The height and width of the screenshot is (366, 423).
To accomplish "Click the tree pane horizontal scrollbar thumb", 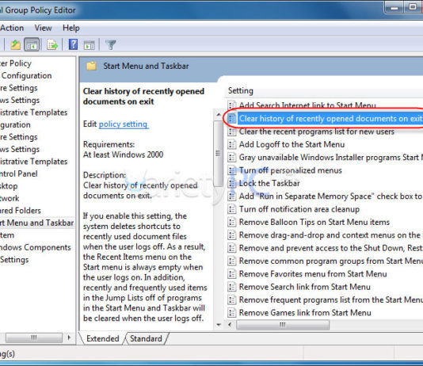I will (34, 337).
